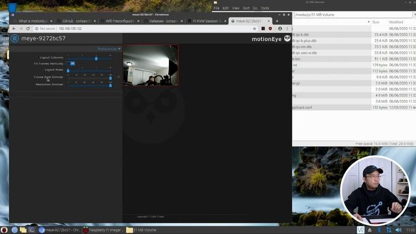Close the What is motionEye tab
Image resolution: width=416 pixels, height=234 pixels.
pyautogui.click(x=51, y=21)
